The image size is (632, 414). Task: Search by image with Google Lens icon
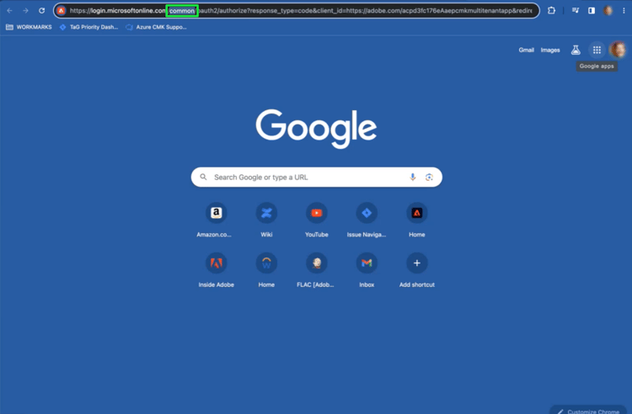coord(429,177)
